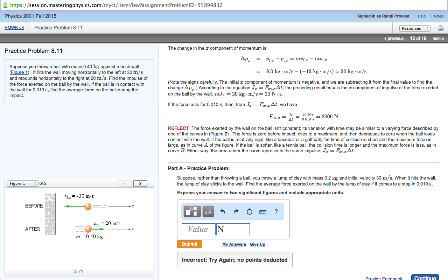Open the keyboard shortcuts icon

pyautogui.click(x=262, y=211)
